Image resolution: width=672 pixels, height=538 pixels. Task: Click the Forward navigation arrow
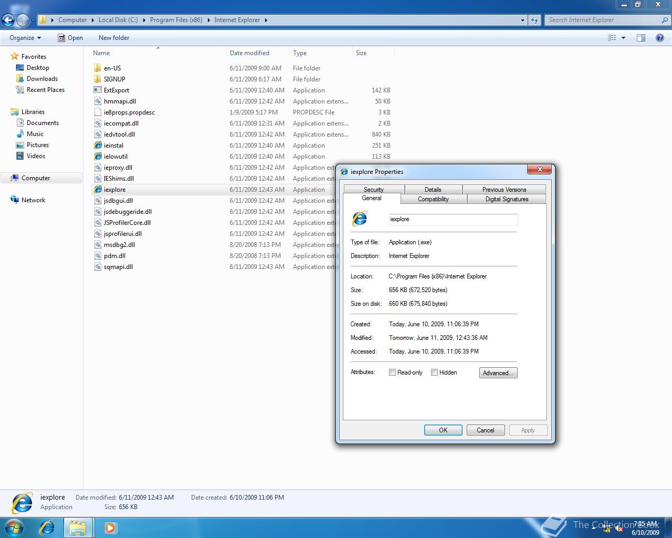tap(23, 20)
